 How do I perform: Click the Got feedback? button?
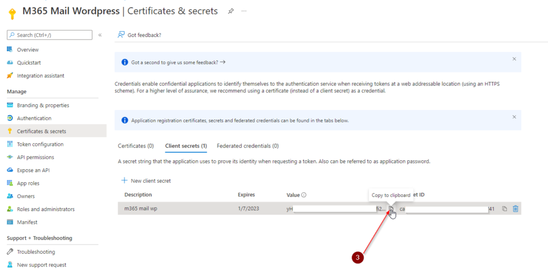click(140, 35)
